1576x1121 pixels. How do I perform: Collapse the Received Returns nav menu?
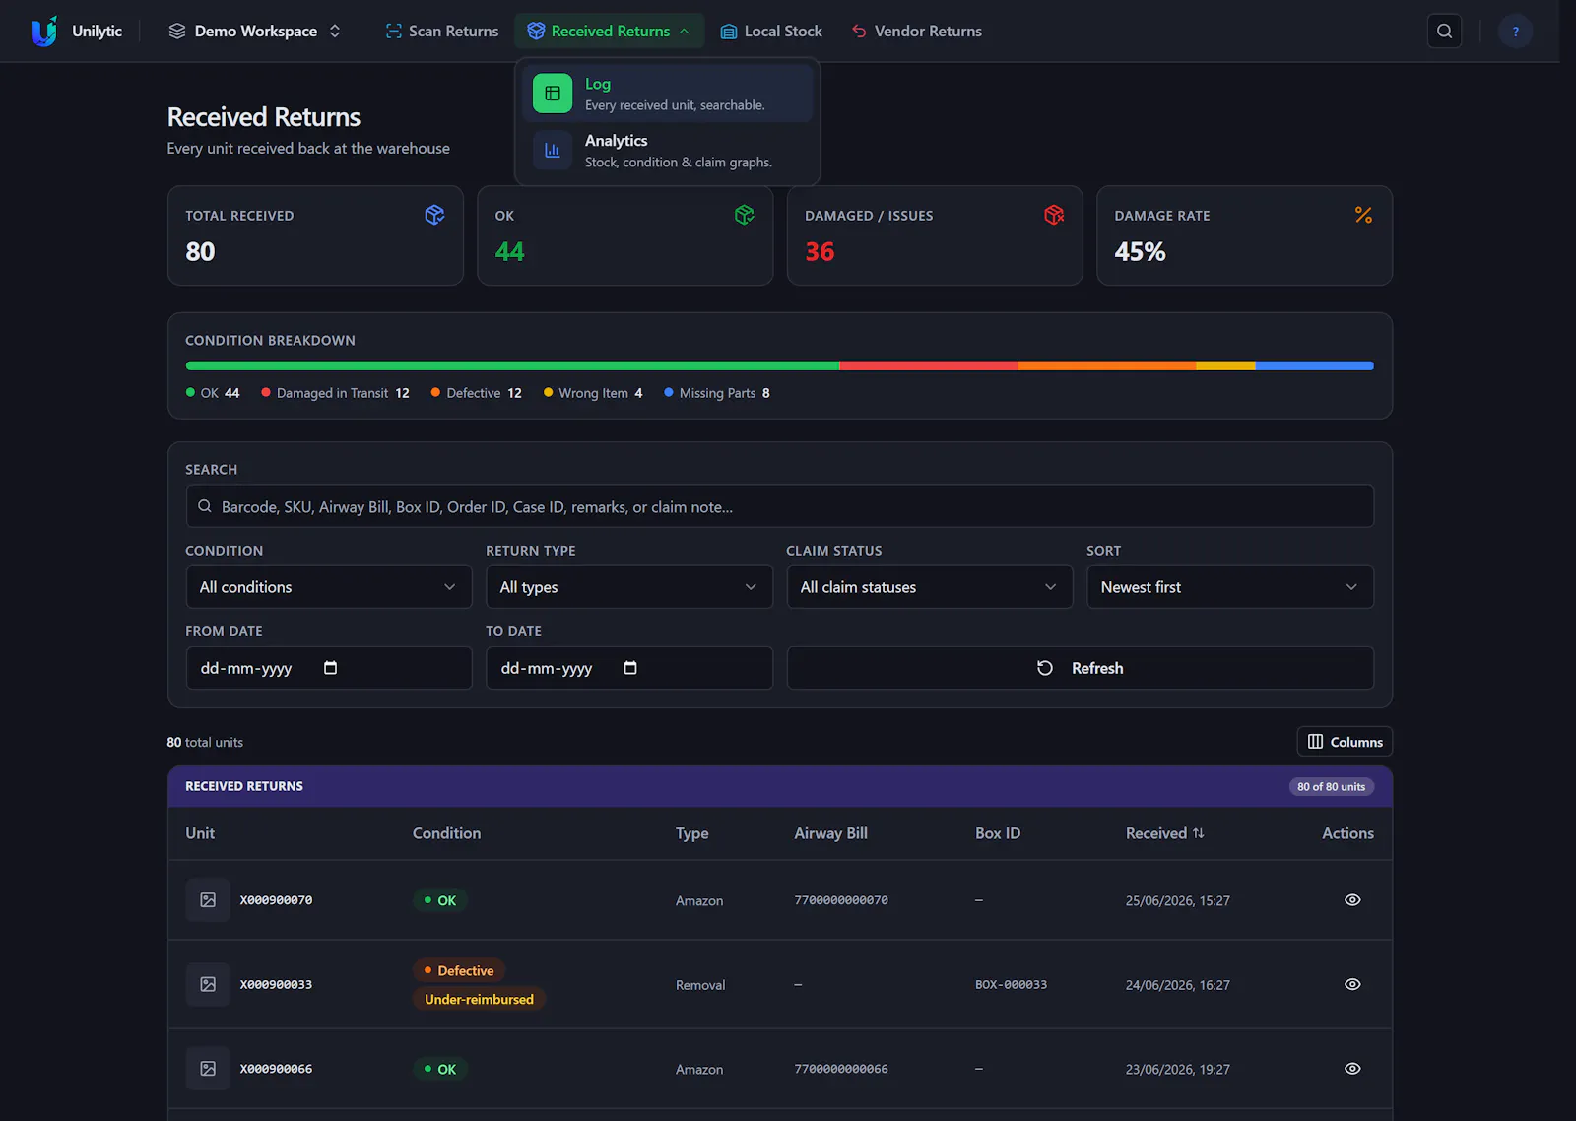609,31
